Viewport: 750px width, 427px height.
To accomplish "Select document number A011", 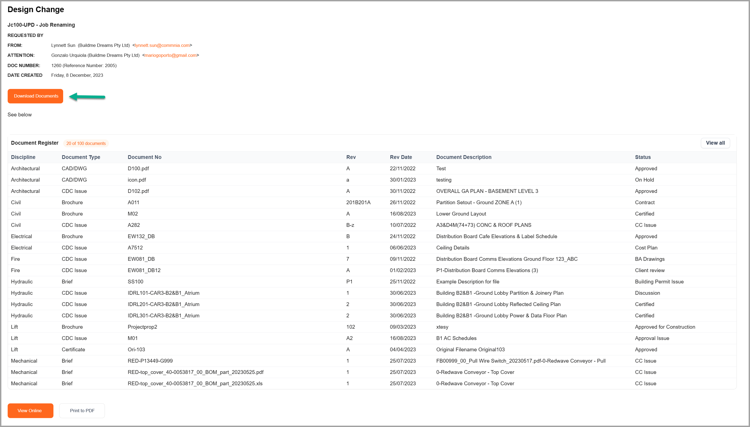I will [133, 203].
